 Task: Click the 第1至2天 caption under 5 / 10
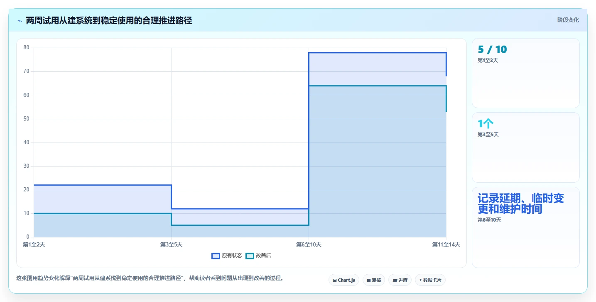tap(488, 60)
